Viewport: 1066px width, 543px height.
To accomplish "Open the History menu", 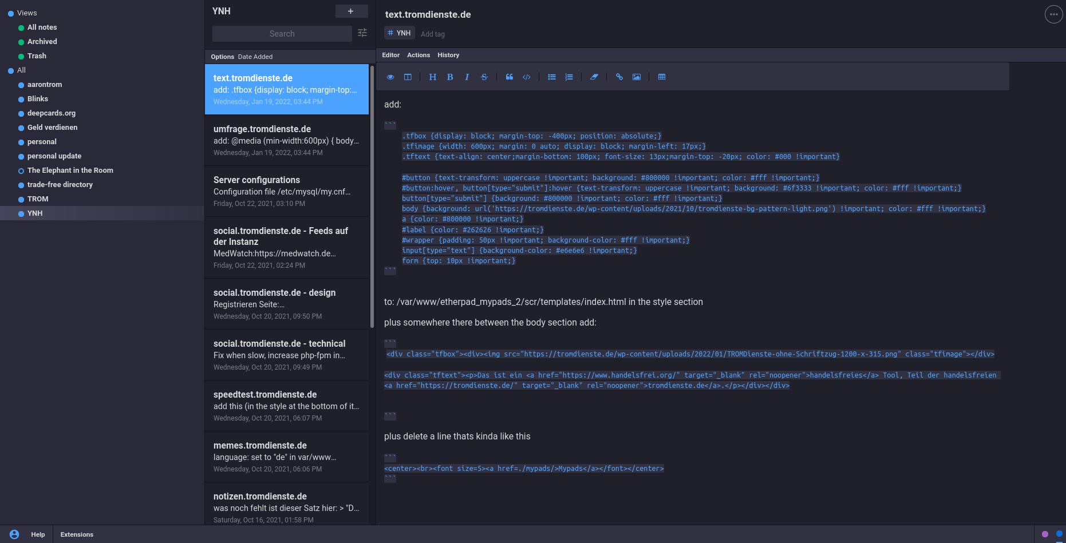I will coord(448,55).
